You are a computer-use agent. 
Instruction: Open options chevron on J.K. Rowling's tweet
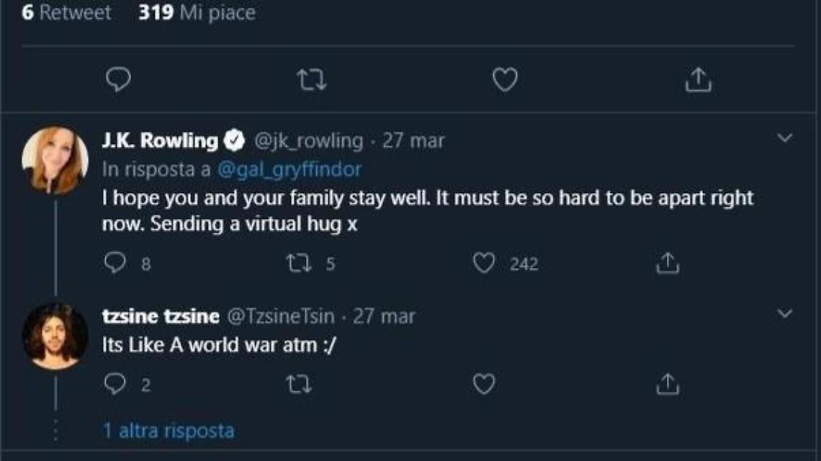pyautogui.click(x=785, y=138)
